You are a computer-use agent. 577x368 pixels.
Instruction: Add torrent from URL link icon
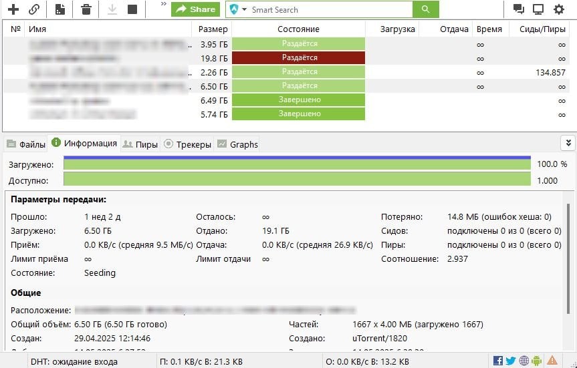coord(34,9)
